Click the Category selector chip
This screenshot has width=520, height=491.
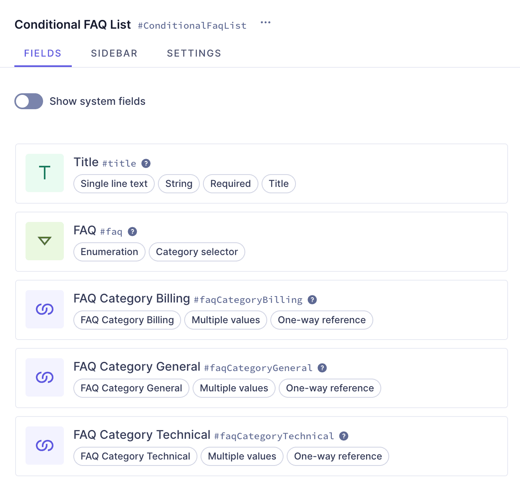pos(197,252)
